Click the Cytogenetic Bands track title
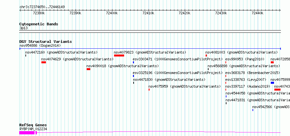 (x=39, y=24)
